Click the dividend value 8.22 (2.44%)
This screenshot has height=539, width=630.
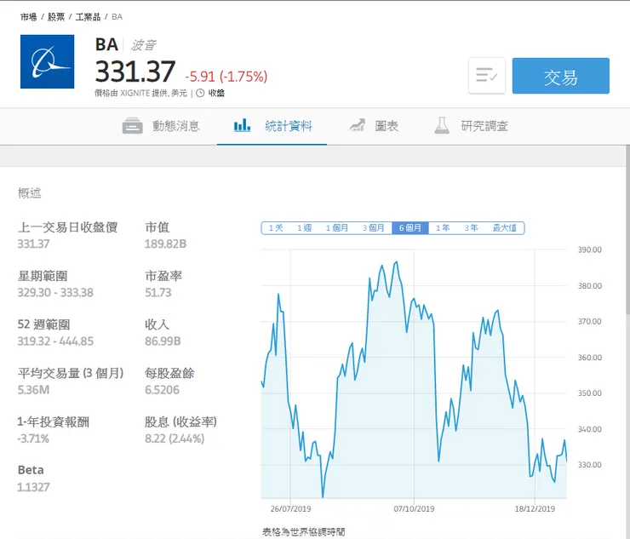[175, 439]
